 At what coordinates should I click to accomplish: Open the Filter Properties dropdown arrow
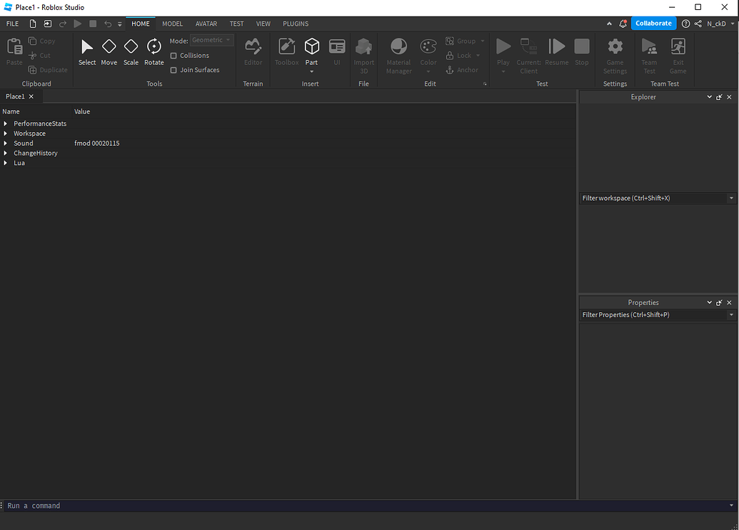731,315
